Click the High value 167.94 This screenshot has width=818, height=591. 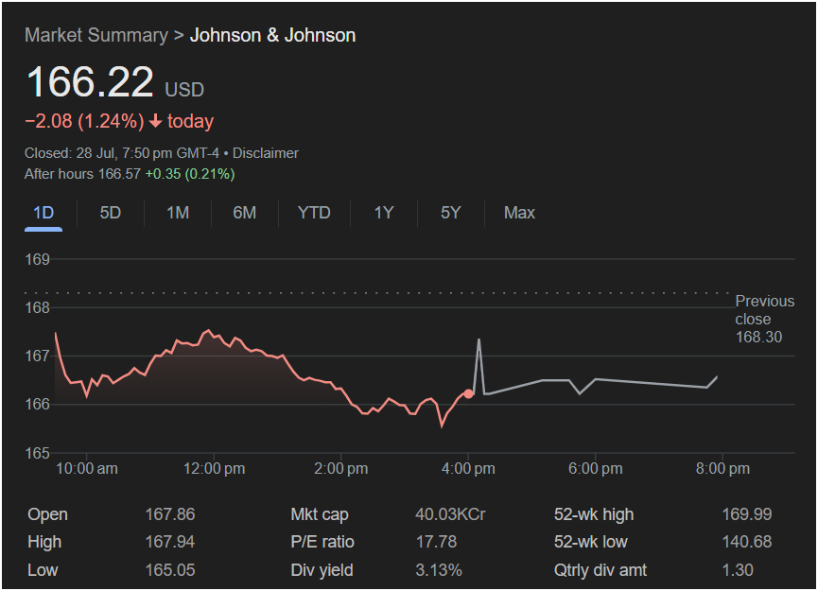pyautogui.click(x=170, y=542)
